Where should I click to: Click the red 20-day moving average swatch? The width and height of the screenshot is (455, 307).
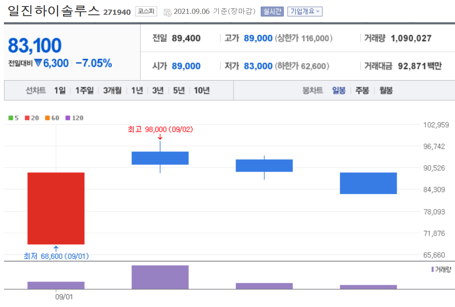27,118
